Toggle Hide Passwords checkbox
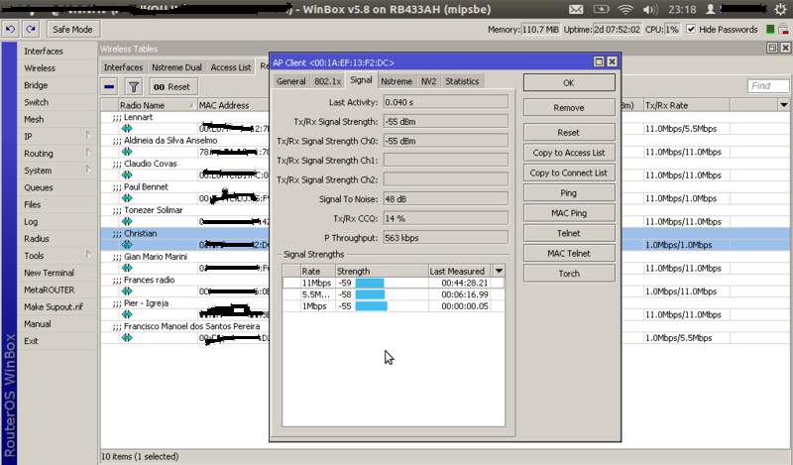Image resolution: width=793 pixels, height=465 pixels. (x=691, y=30)
